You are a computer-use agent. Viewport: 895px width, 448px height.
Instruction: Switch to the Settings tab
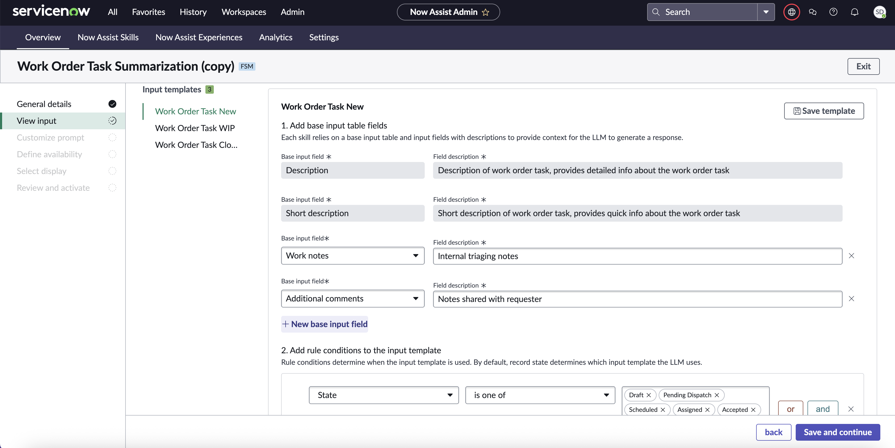coord(324,37)
